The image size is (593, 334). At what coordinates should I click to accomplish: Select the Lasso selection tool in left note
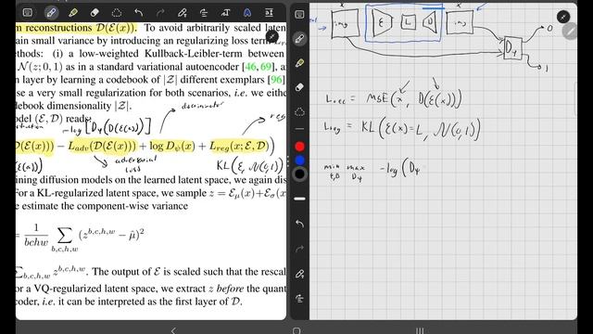(117, 12)
